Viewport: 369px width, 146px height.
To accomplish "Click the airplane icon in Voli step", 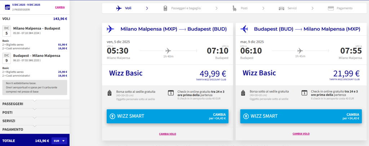I will 119,8.
